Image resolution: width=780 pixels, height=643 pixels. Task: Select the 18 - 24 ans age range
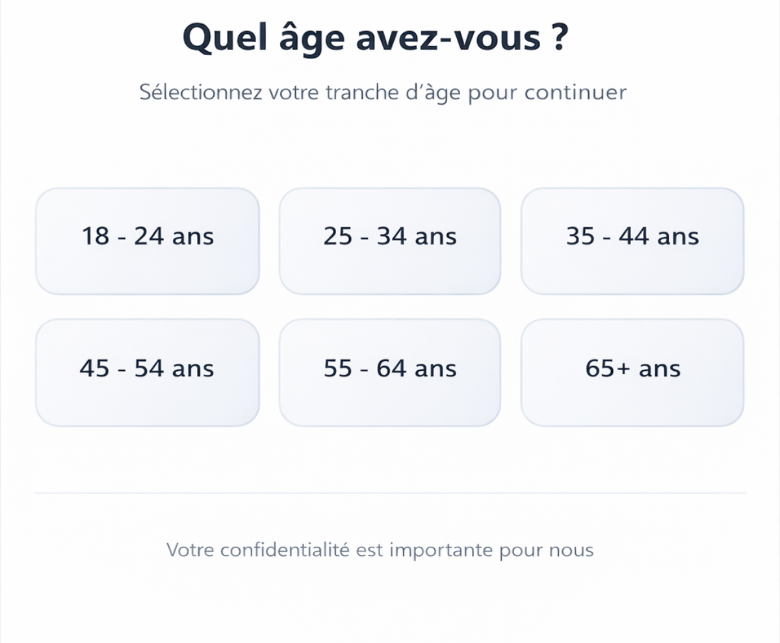click(x=148, y=241)
